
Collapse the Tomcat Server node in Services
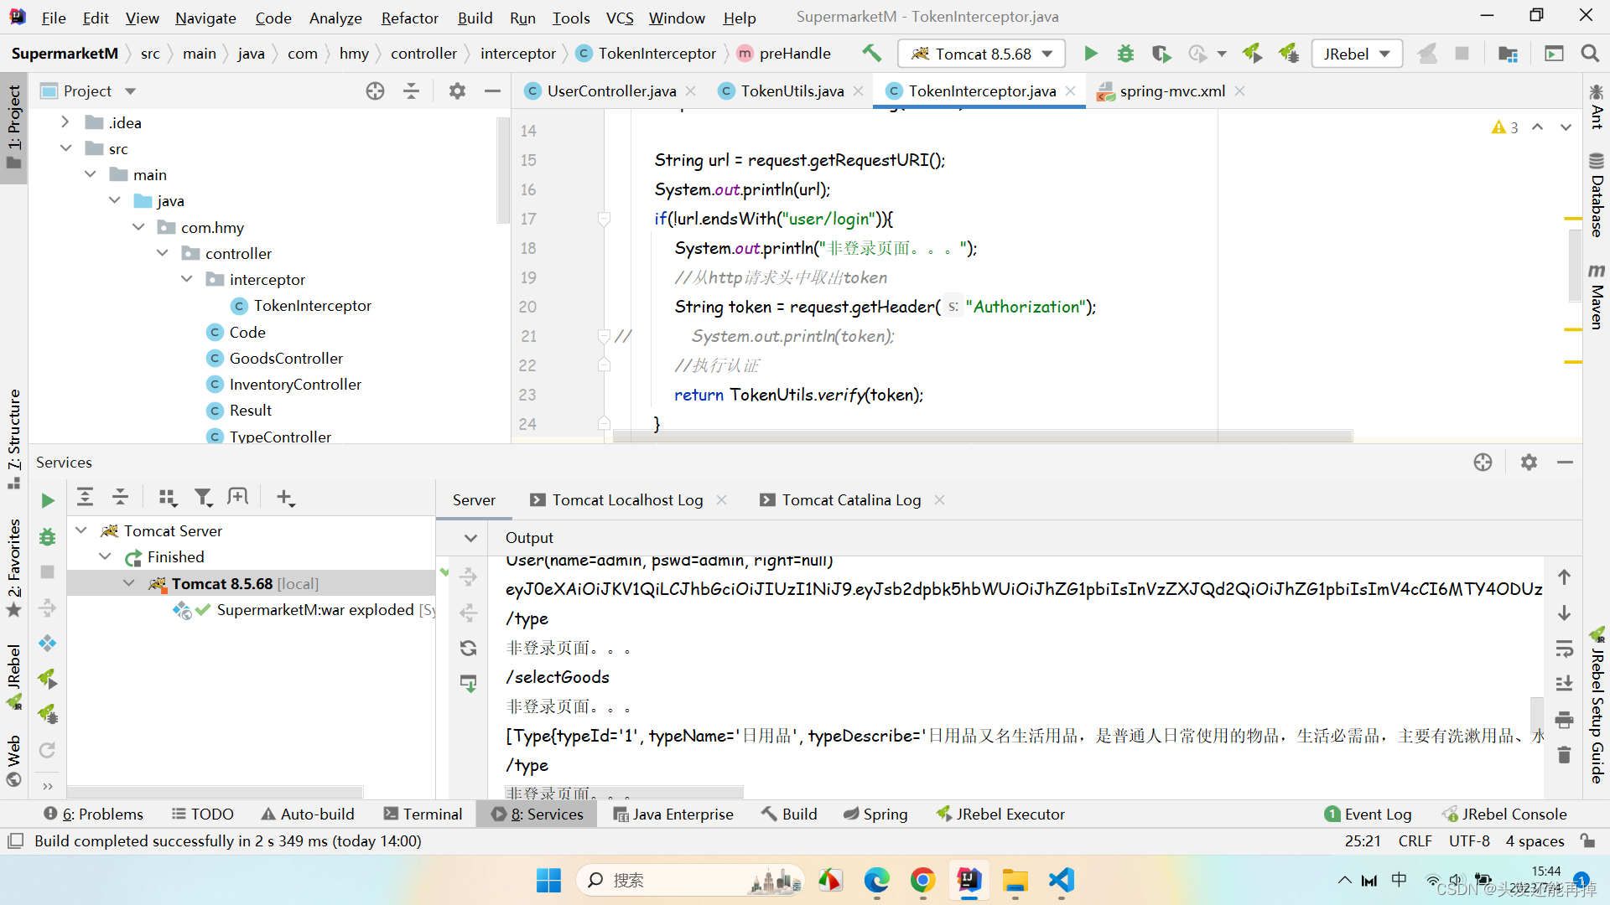click(81, 530)
